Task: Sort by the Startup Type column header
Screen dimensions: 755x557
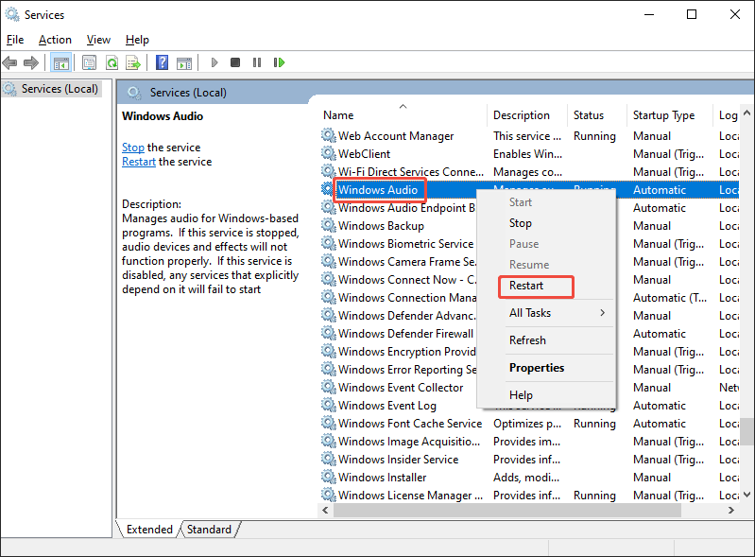Action: coord(669,115)
